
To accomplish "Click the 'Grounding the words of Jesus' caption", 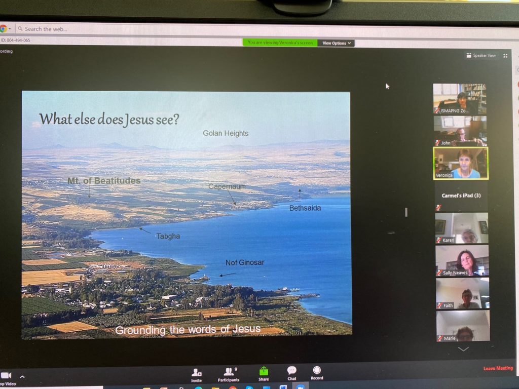I will tap(188, 330).
